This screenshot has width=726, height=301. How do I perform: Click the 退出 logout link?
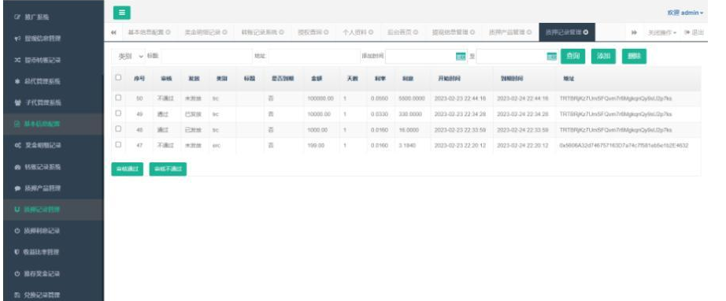695,33
